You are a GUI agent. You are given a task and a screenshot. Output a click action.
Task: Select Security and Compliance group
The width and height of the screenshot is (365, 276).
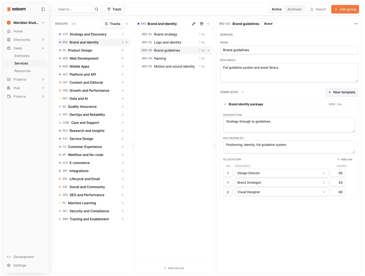tap(94, 211)
